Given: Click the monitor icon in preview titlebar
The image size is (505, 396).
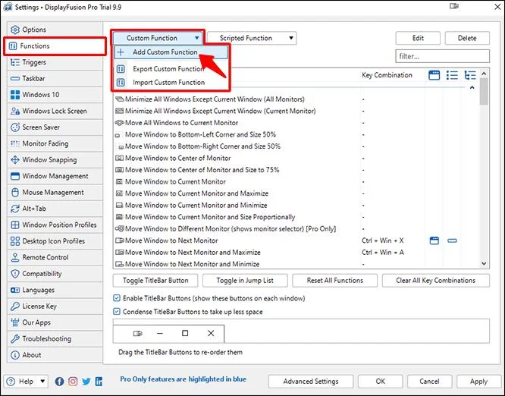Looking at the screenshot, I should pyautogui.click(x=137, y=333).
